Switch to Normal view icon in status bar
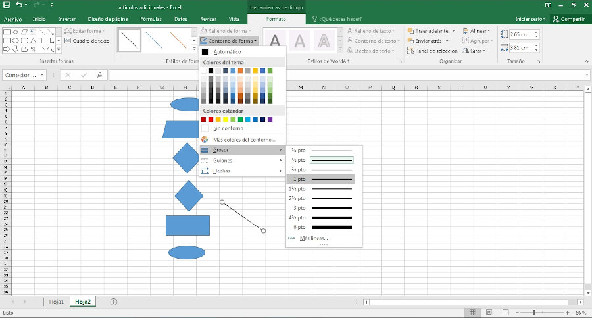Image resolution: width=592 pixels, height=318 pixels. pos(472,313)
